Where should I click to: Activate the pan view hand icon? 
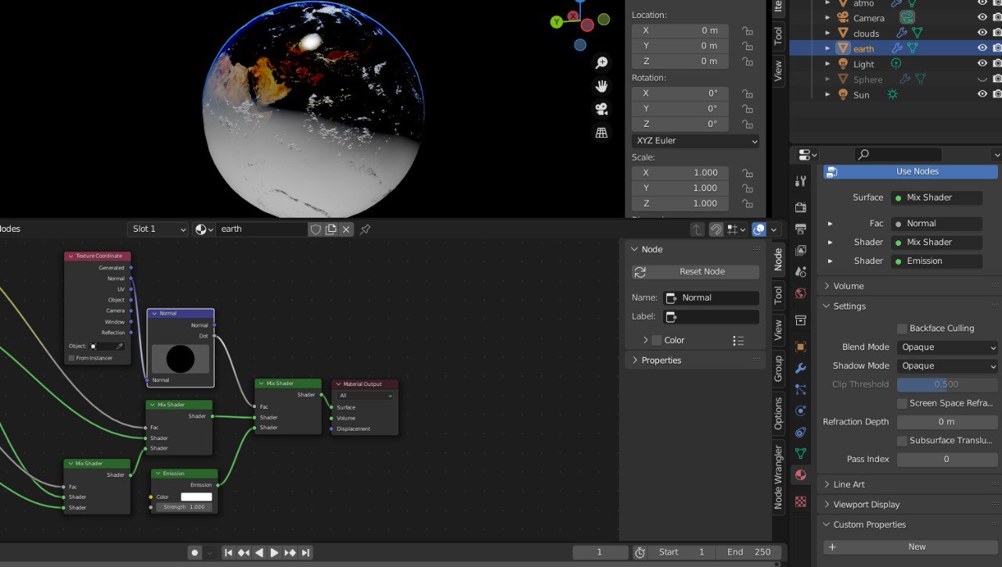(601, 85)
